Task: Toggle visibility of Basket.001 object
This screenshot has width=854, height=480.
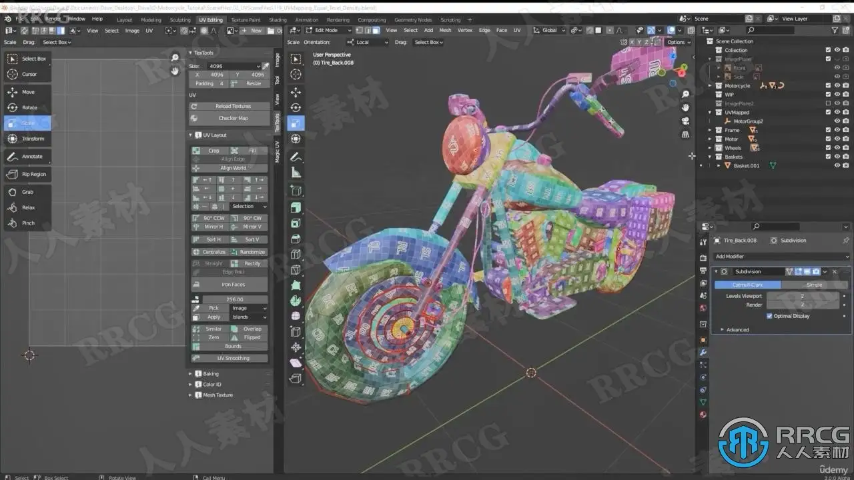Action: [x=837, y=165]
